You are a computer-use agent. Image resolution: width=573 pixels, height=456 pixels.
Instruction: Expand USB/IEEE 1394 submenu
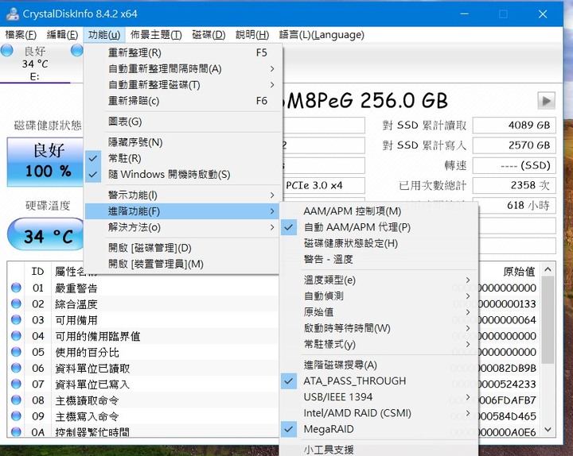[x=379, y=397]
